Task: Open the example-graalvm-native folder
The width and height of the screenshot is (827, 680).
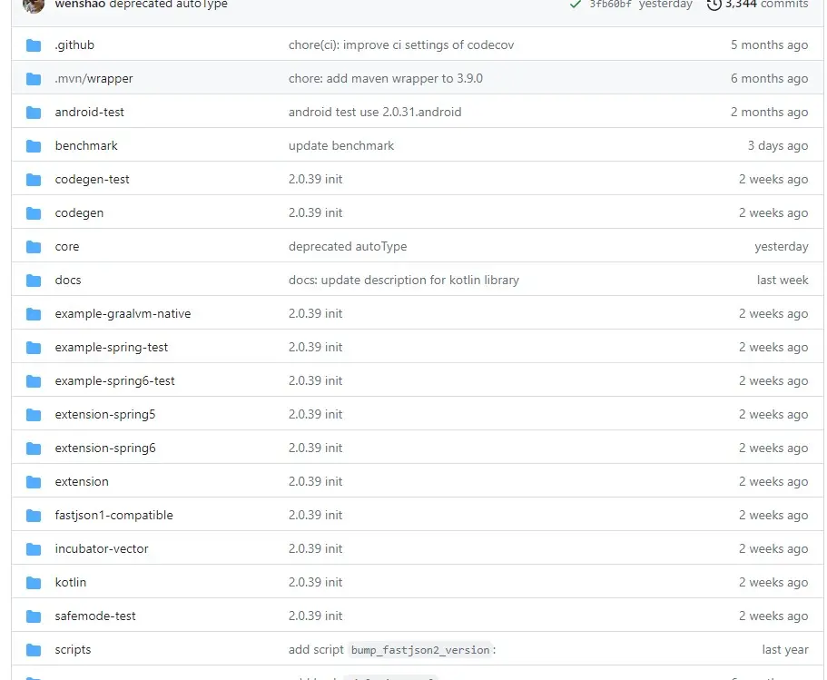Action: [123, 314]
